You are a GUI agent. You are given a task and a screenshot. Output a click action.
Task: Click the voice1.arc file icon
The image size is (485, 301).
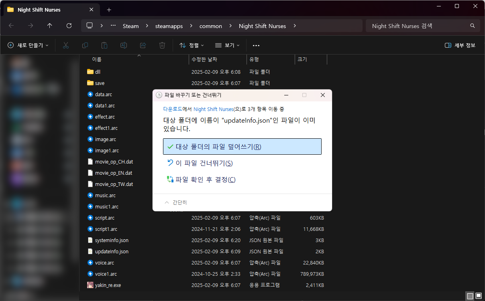pos(90,274)
